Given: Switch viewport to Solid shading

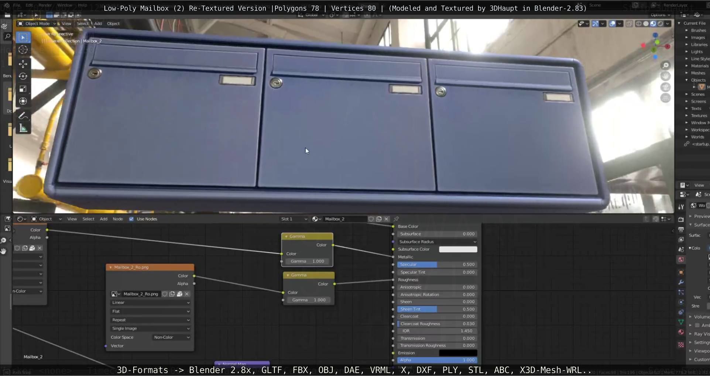Looking at the screenshot, I should 646,24.
